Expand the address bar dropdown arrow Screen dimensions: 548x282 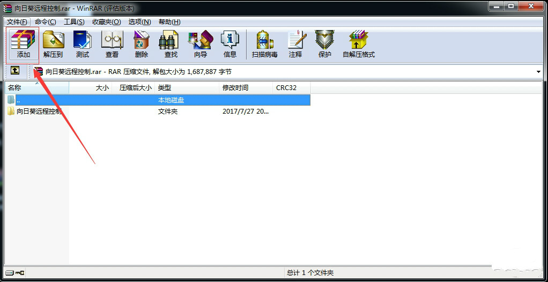(538, 72)
